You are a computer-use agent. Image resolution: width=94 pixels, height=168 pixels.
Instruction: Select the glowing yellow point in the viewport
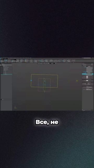pyautogui.click(x=77, y=81)
